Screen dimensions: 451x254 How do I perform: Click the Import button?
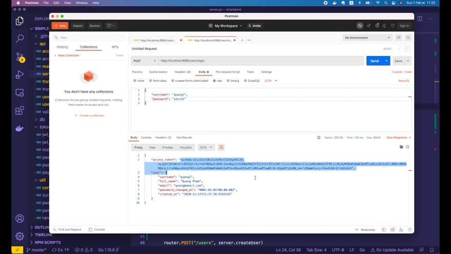78,26
